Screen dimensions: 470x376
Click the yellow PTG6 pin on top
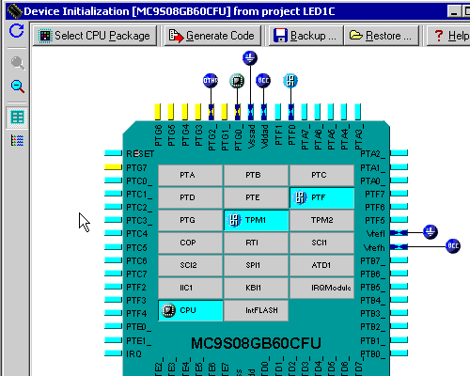pos(158,112)
